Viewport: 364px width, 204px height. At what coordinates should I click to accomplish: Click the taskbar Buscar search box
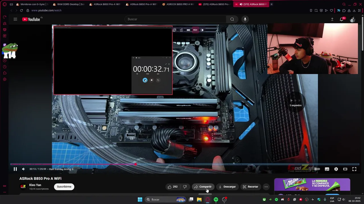point(166,199)
